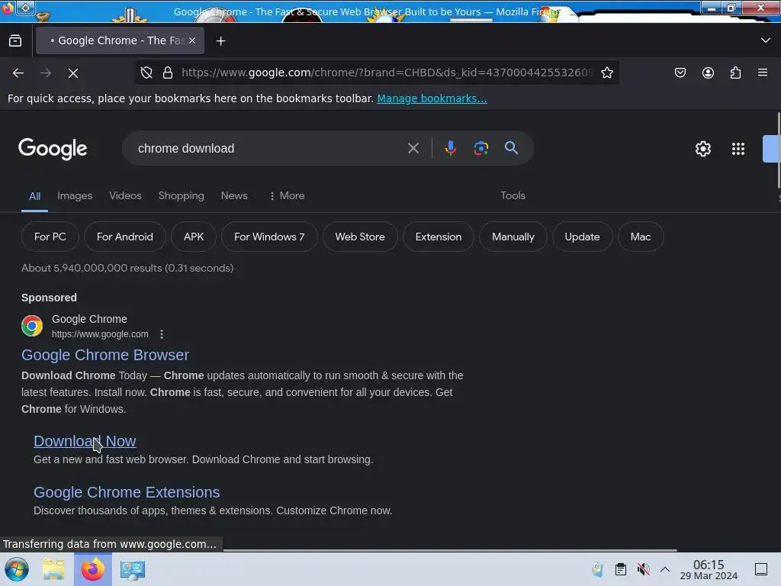The width and height of the screenshot is (781, 586).
Task: Open Firefox application hamburger menu
Action: coord(763,72)
